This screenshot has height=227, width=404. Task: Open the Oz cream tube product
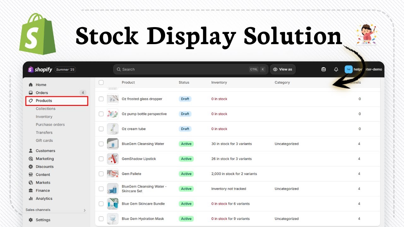(x=134, y=129)
